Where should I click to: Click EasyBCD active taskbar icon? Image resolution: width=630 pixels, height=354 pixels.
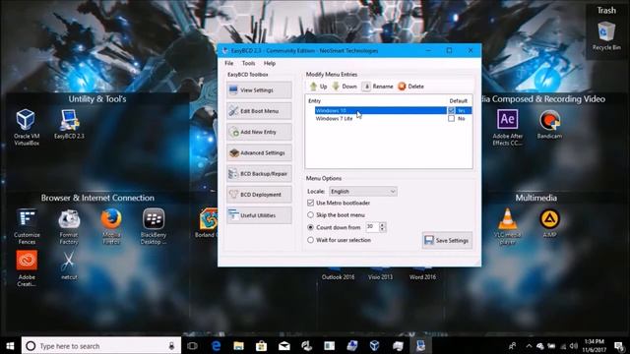(x=420, y=345)
